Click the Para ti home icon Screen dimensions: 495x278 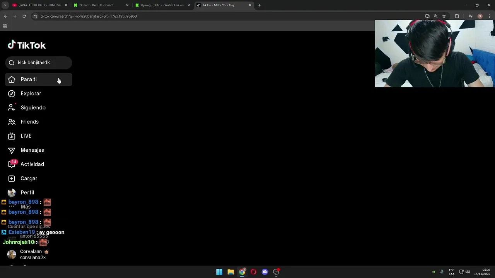point(12,80)
